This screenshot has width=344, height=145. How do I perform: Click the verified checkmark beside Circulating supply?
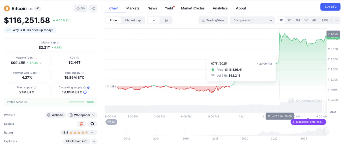pyautogui.click(x=88, y=88)
